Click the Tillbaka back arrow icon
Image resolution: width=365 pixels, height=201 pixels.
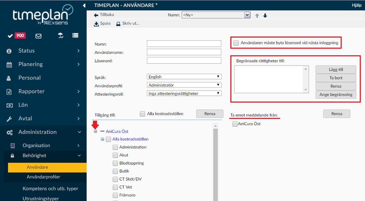point(96,15)
